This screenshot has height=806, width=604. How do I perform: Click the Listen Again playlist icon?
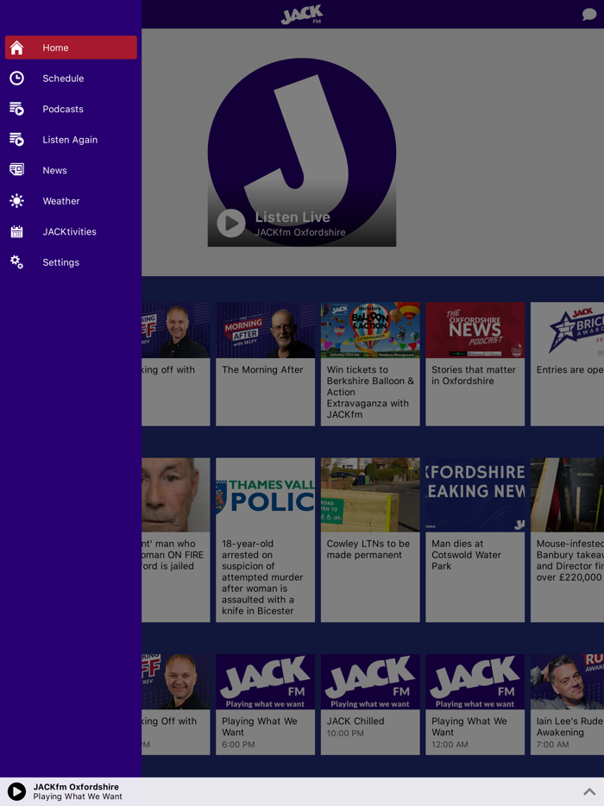16,139
